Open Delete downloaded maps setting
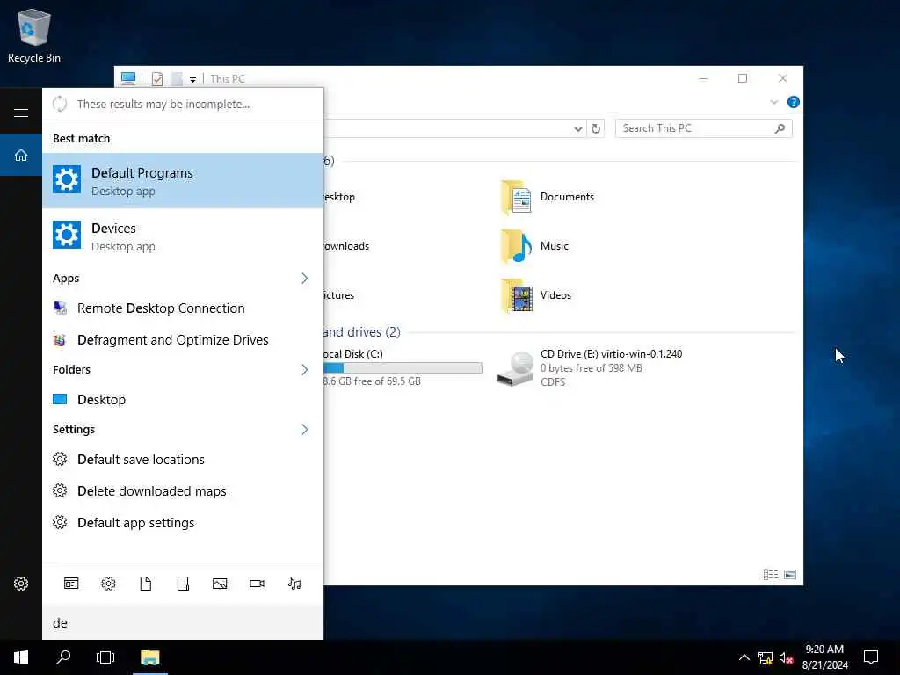The height and width of the screenshot is (675, 900). 183,491
